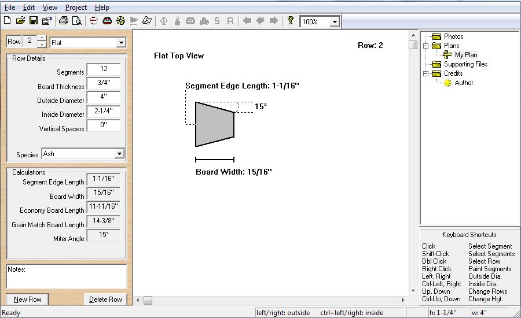Open the 100% zoom dropdown
521x318 pixels.
[334, 22]
